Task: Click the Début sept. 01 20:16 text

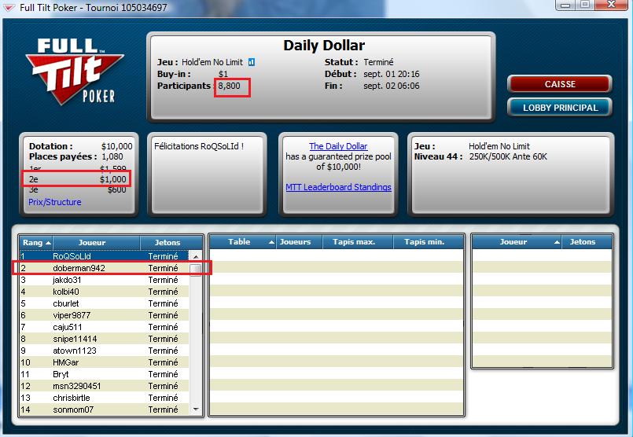Action: click(x=372, y=74)
